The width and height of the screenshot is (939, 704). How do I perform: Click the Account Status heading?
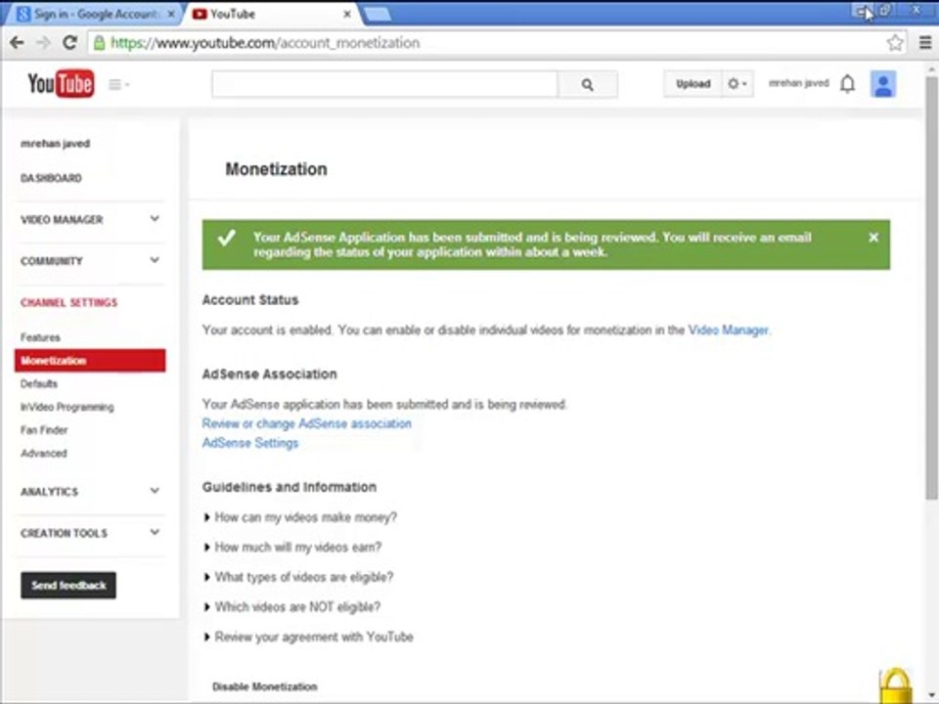pyautogui.click(x=249, y=300)
